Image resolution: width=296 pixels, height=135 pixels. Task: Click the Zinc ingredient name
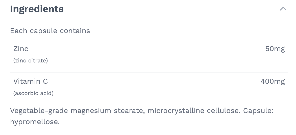(x=21, y=49)
